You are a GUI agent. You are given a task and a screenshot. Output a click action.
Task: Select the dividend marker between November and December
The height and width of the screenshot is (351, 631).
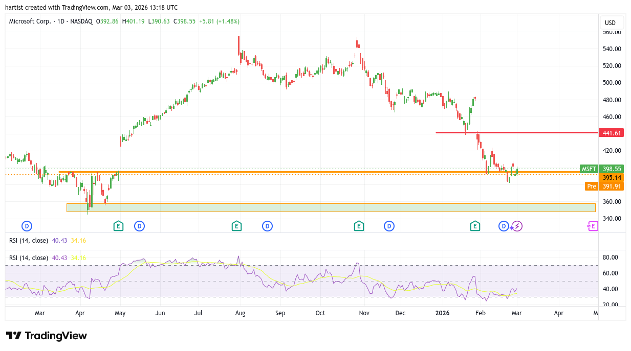coord(389,226)
